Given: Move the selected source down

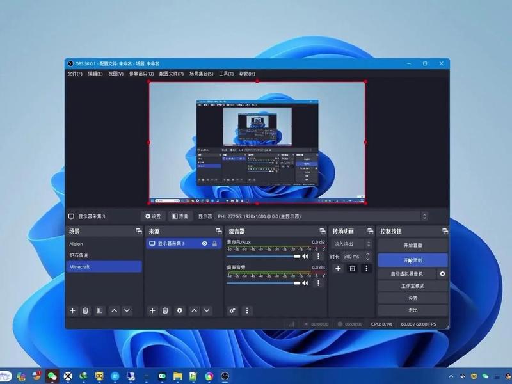Looking at the screenshot, I should point(207,310).
